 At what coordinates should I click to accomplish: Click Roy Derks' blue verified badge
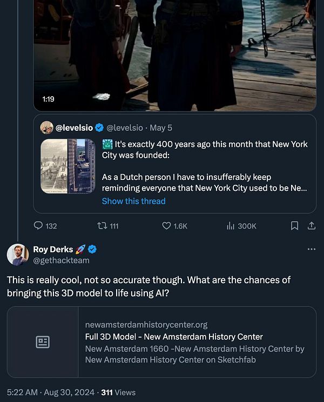click(x=92, y=249)
